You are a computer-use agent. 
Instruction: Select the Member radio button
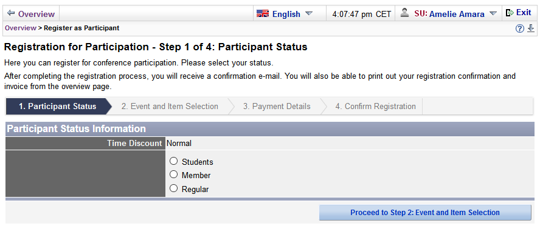173,174
